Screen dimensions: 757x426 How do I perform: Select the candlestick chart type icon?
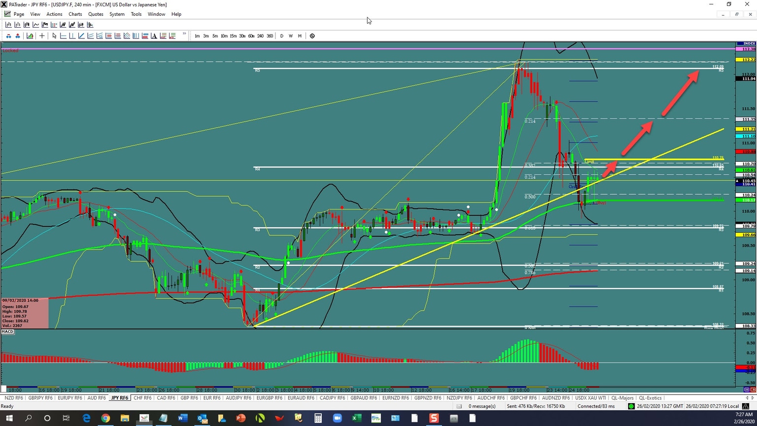click(27, 24)
